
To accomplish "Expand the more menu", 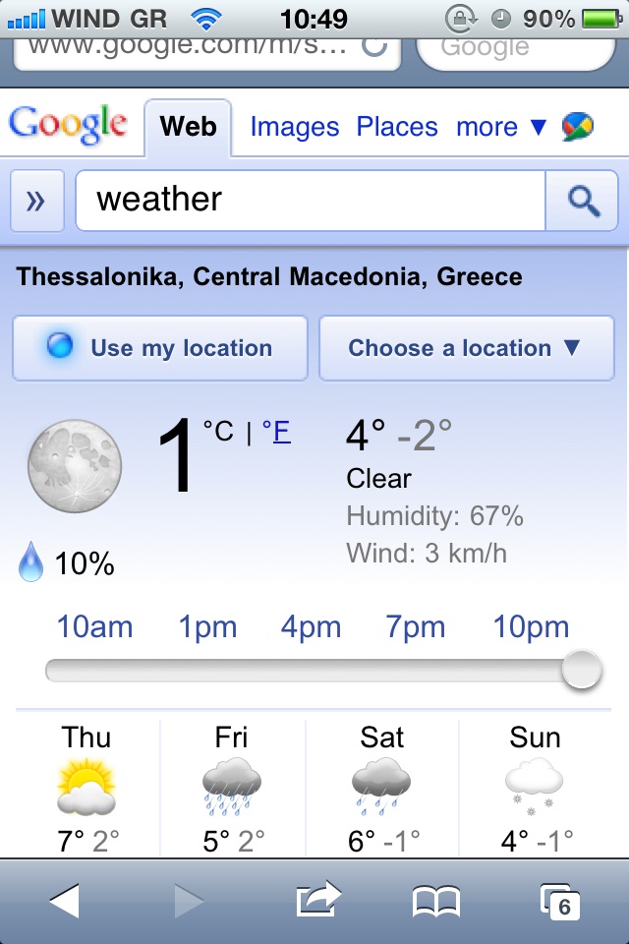I will click(500, 127).
